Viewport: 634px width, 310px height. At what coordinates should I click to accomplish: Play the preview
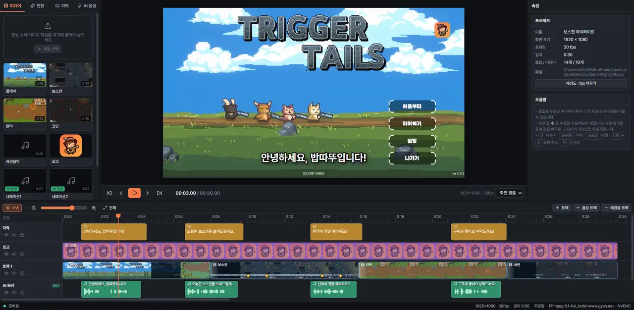pos(134,193)
